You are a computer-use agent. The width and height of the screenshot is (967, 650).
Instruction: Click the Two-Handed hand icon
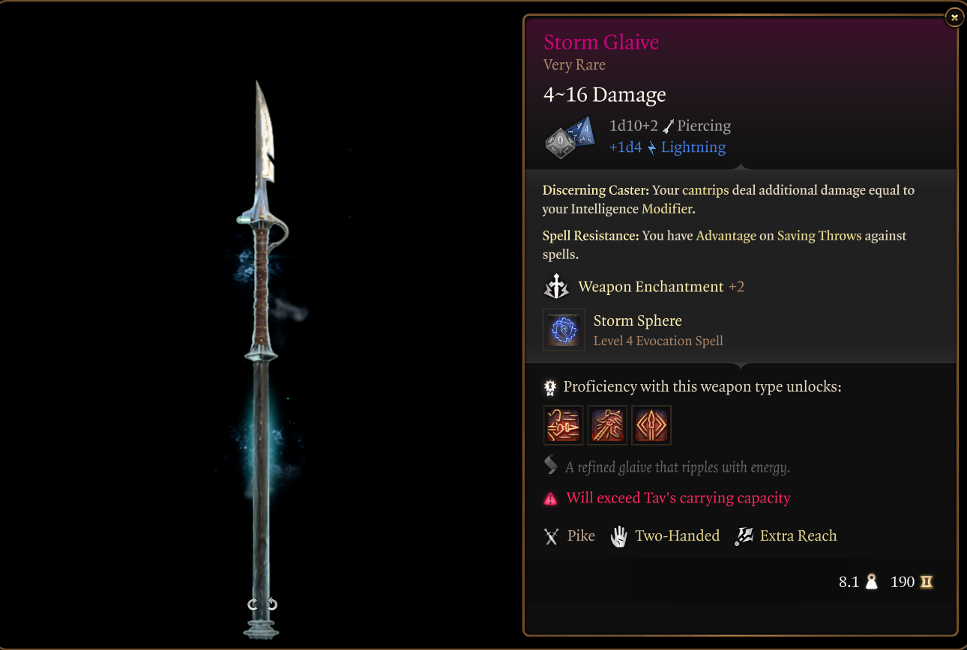coord(618,536)
